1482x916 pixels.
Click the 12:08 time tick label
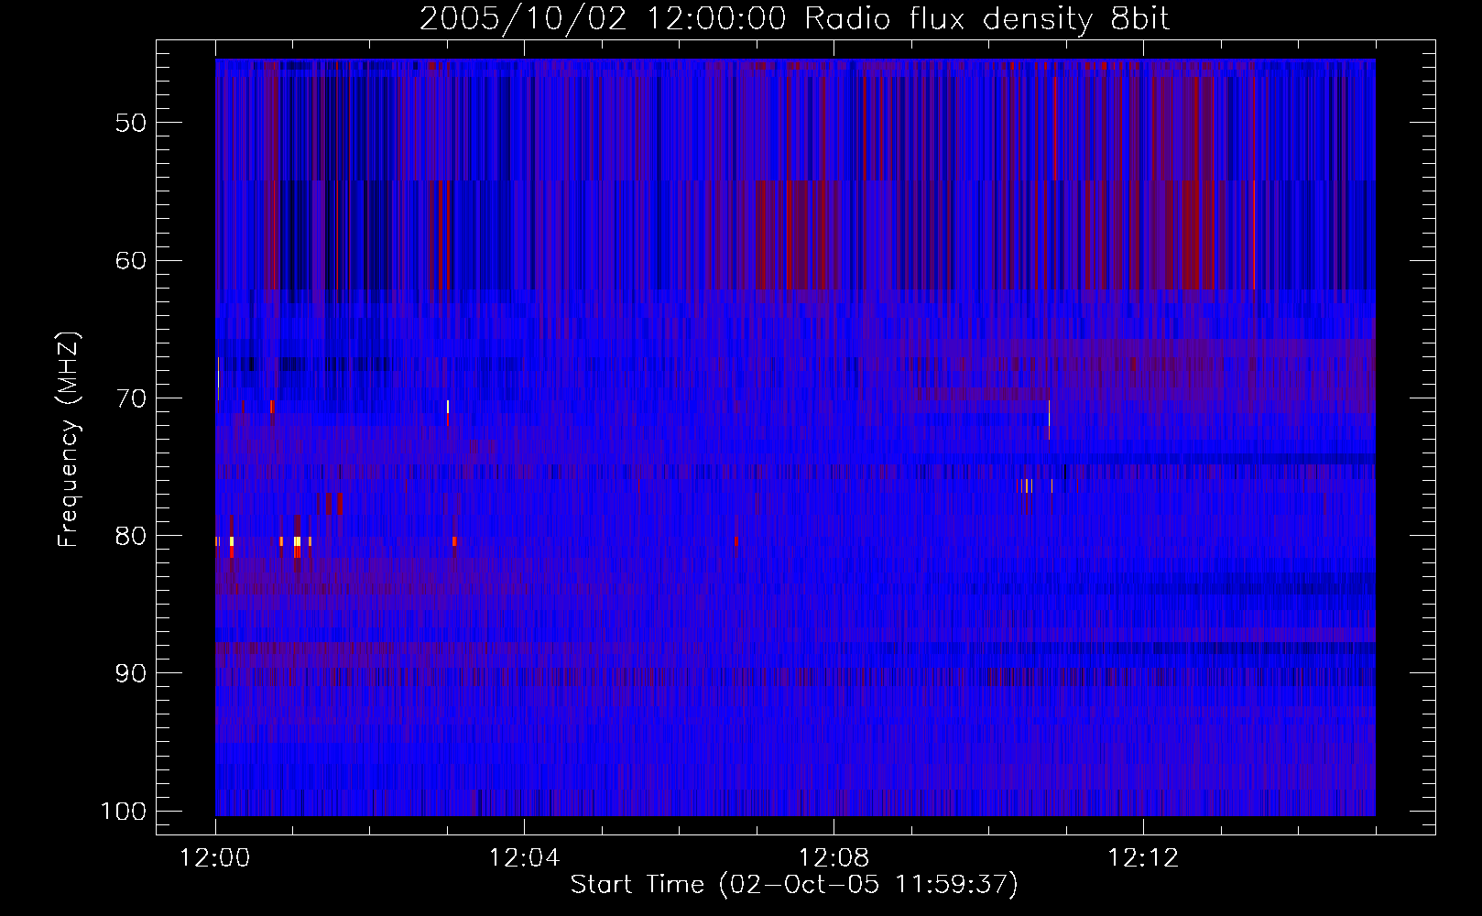coord(834,858)
